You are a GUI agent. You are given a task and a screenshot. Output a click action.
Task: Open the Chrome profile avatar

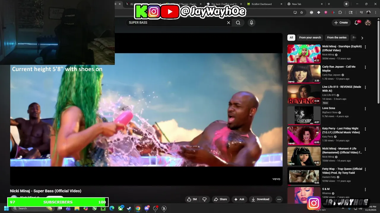point(368,12)
